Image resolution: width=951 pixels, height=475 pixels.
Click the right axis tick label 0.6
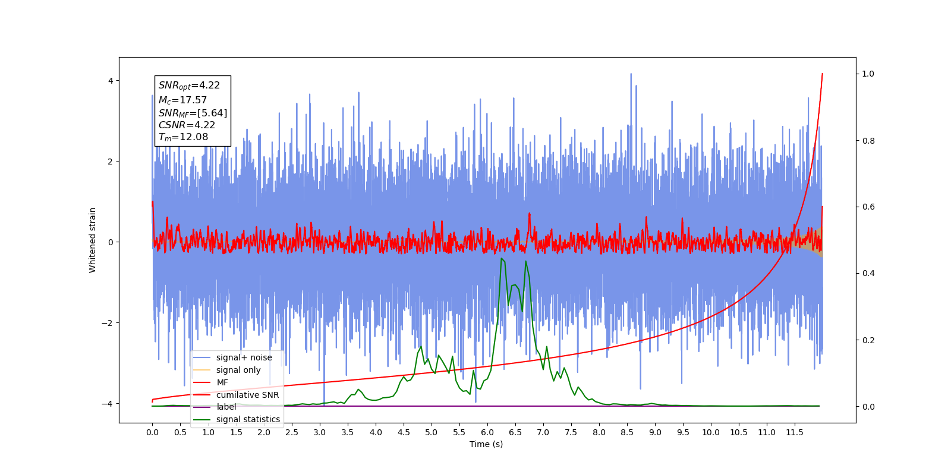point(868,207)
